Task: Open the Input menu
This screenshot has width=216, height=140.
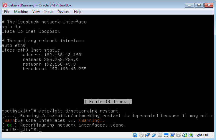Action: click(49, 12)
